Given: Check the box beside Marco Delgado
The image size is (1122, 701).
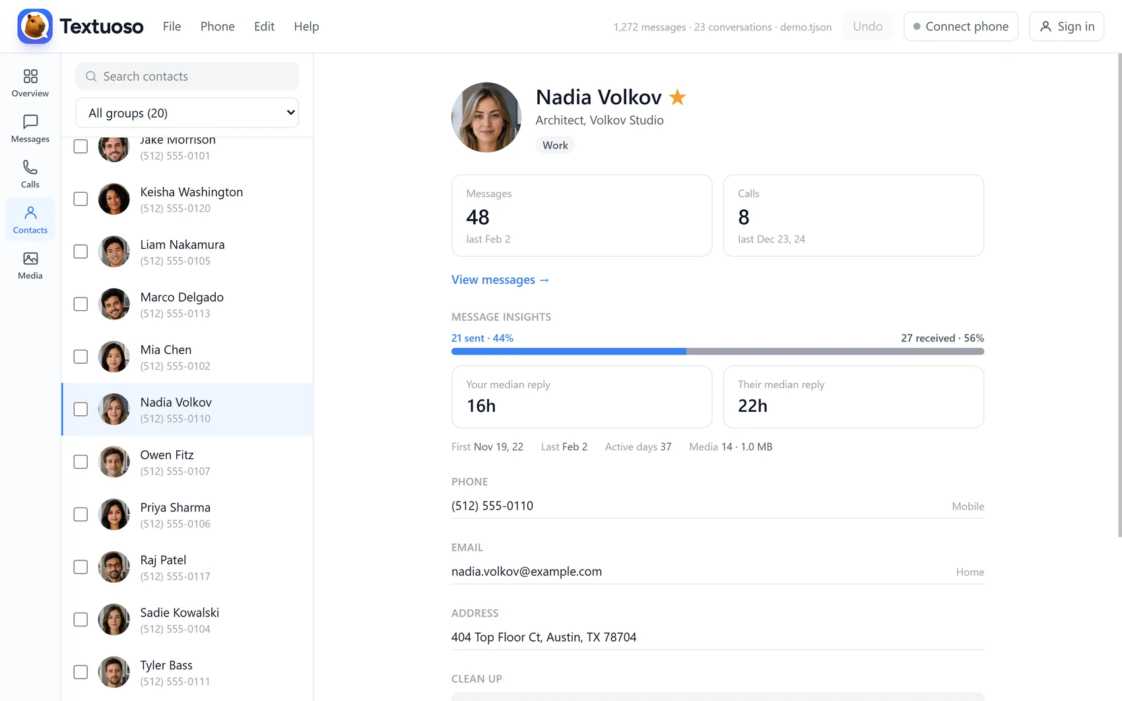Looking at the screenshot, I should 81,304.
